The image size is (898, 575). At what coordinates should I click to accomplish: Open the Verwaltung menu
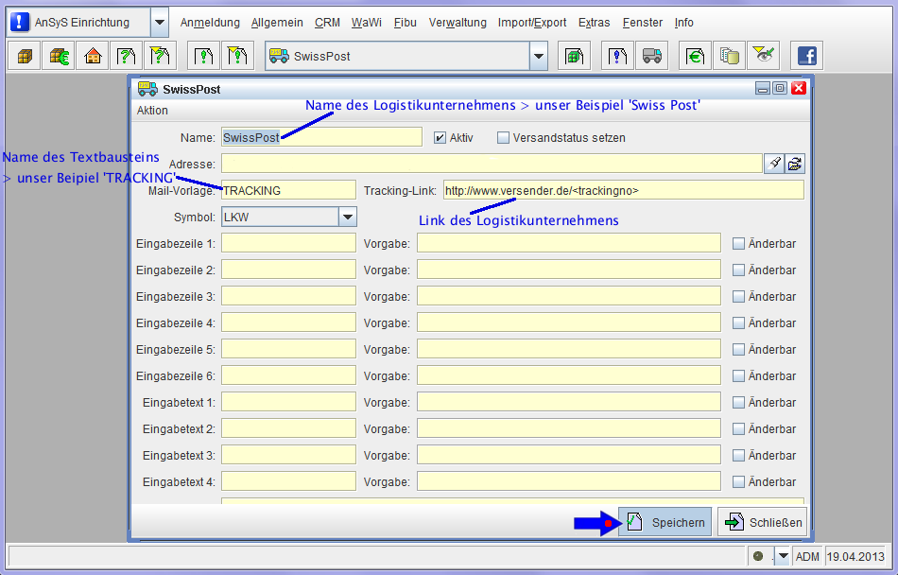click(458, 23)
